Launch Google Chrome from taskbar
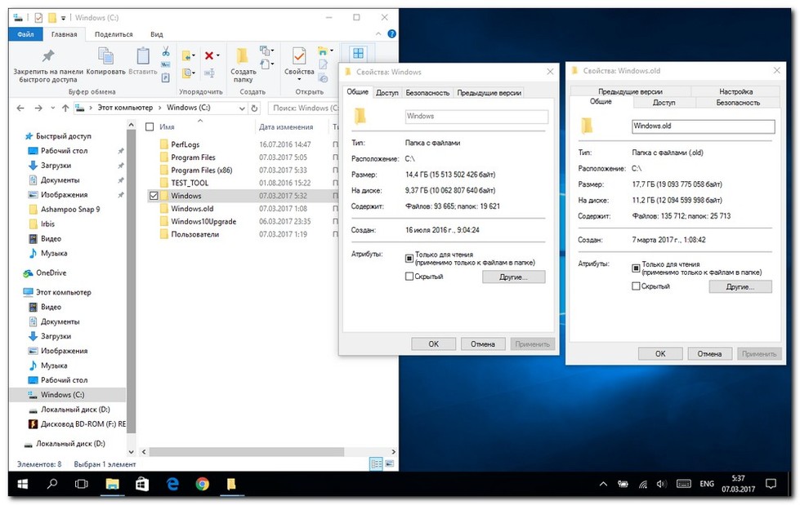Screen dimensions: 800x505 tap(202, 484)
